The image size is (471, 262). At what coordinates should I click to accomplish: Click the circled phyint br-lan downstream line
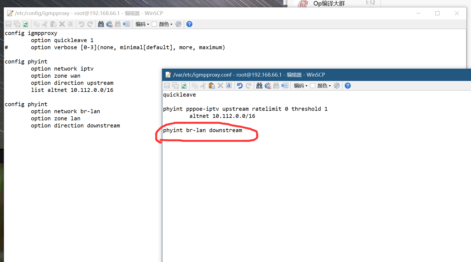202,130
